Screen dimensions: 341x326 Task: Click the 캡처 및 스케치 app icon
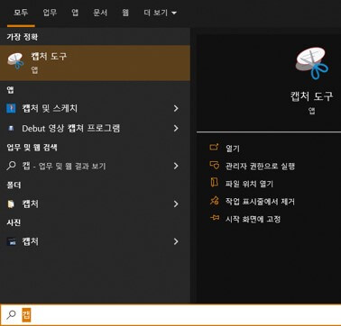point(11,108)
